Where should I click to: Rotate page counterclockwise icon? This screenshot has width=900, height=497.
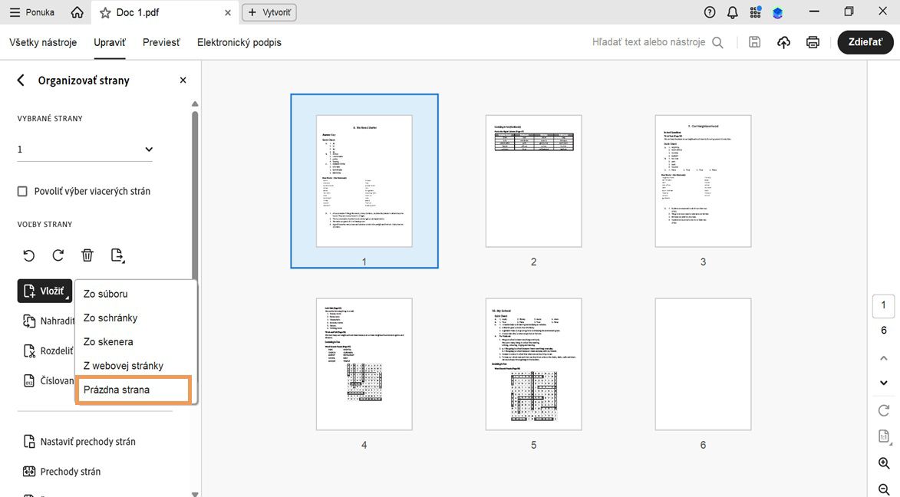pos(29,255)
